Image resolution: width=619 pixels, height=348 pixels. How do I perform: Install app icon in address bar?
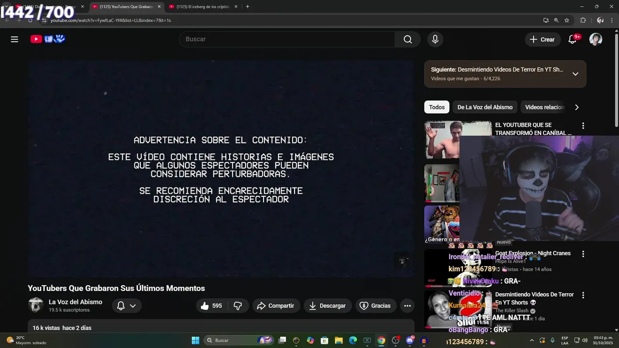click(546, 20)
